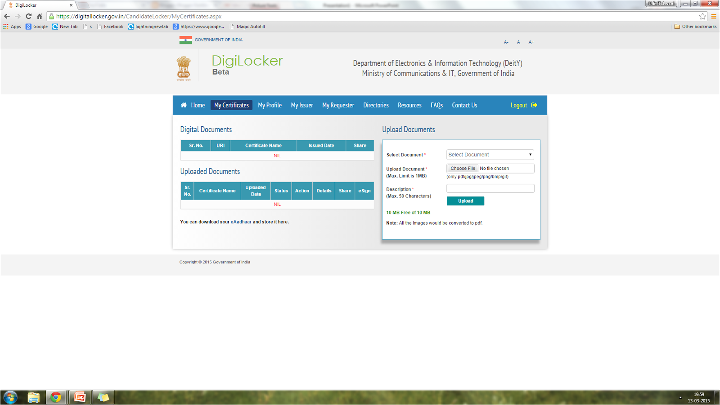Screen dimensions: 720x405
Task: Open the FAQs page
Action: (436, 105)
